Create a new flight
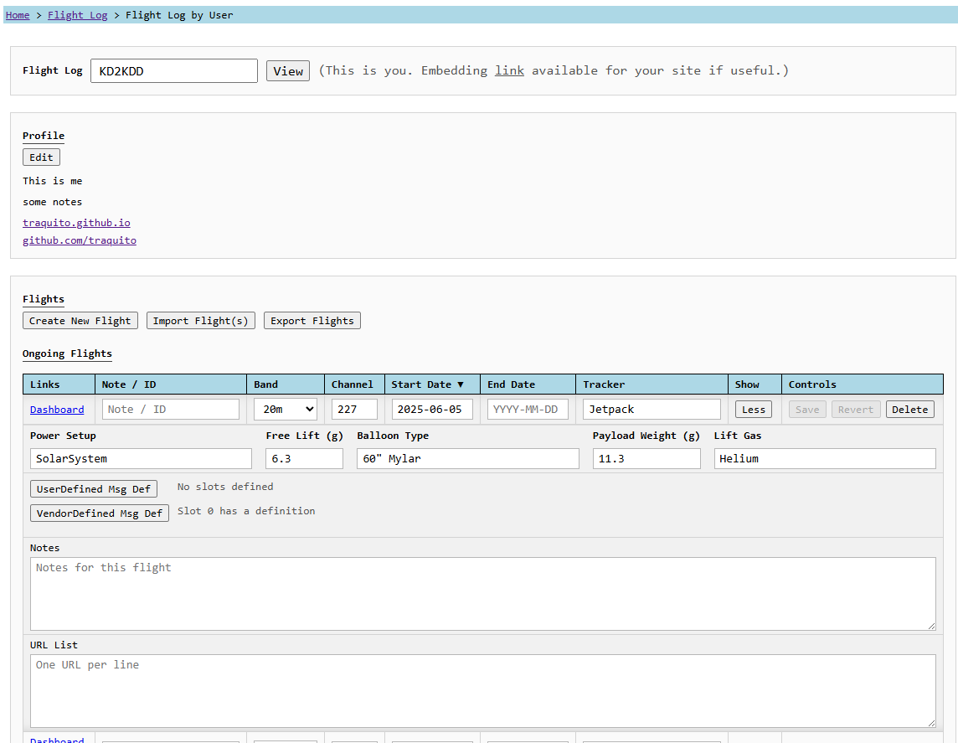Viewport: 958px width, 743px height. [80, 321]
